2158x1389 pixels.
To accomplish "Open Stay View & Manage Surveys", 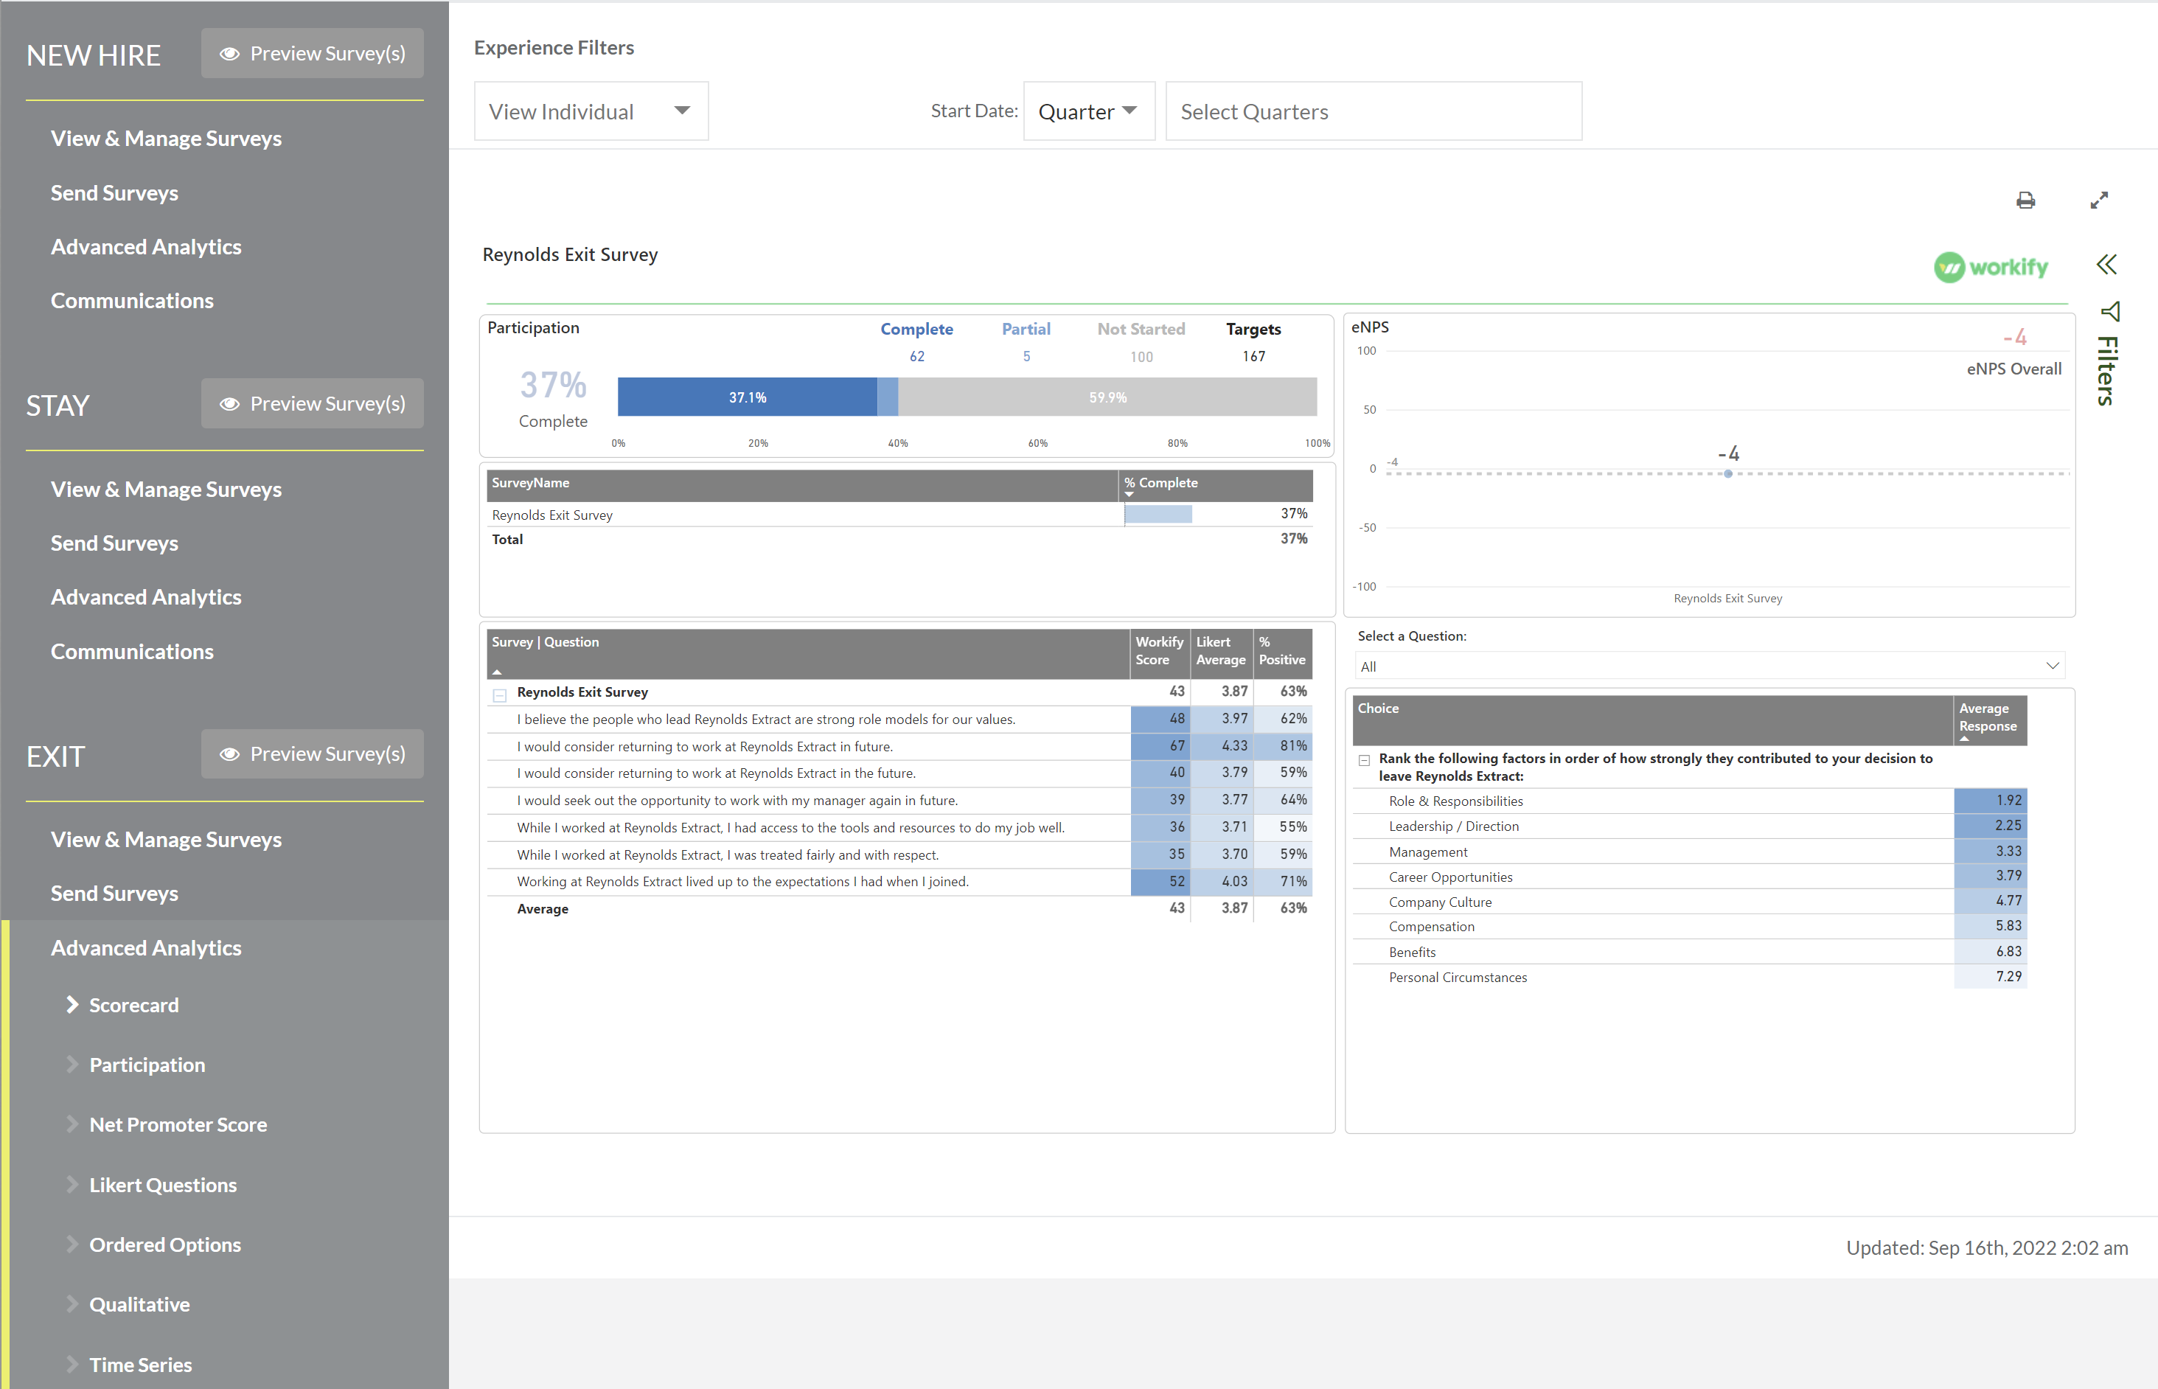I will (166, 489).
